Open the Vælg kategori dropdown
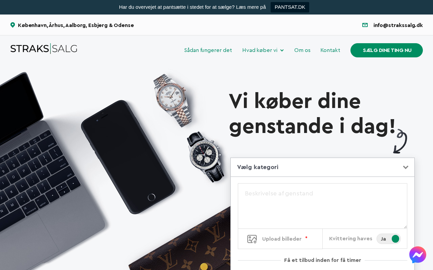The height and width of the screenshot is (270, 433). 322,167
